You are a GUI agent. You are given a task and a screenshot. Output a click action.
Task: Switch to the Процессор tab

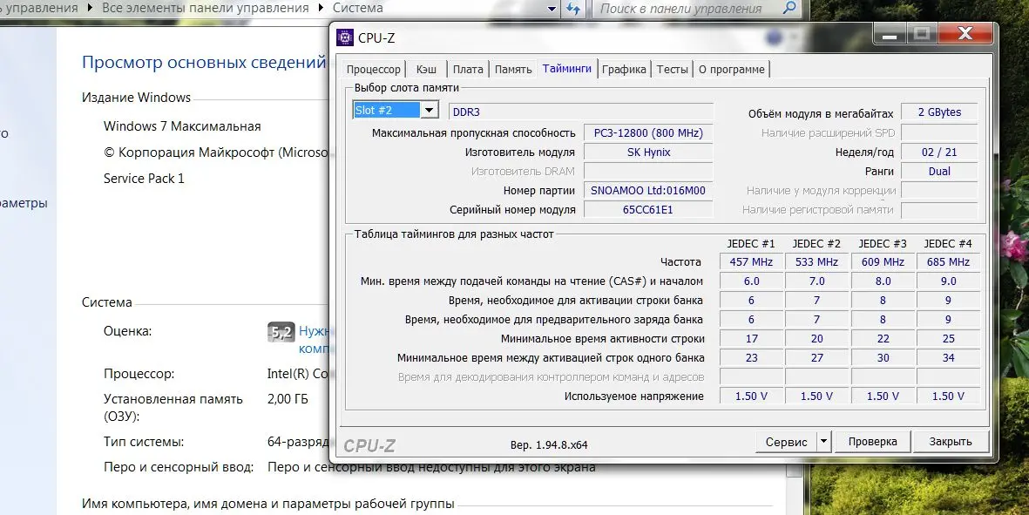coord(374,69)
